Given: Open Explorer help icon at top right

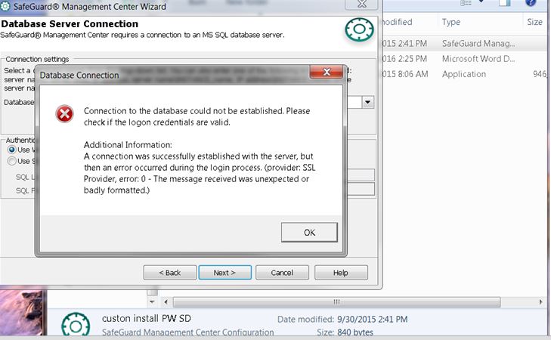Looking at the screenshot, I should pos(531,3).
